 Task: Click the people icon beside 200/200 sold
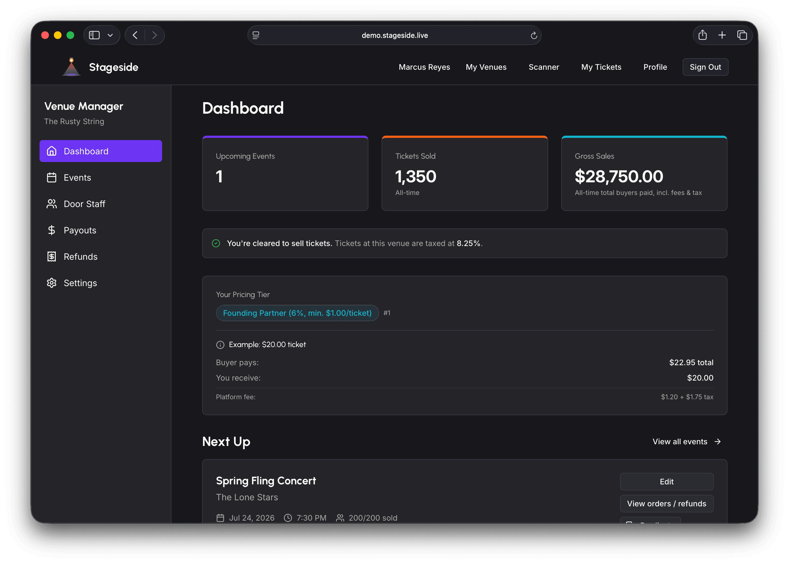pos(340,518)
